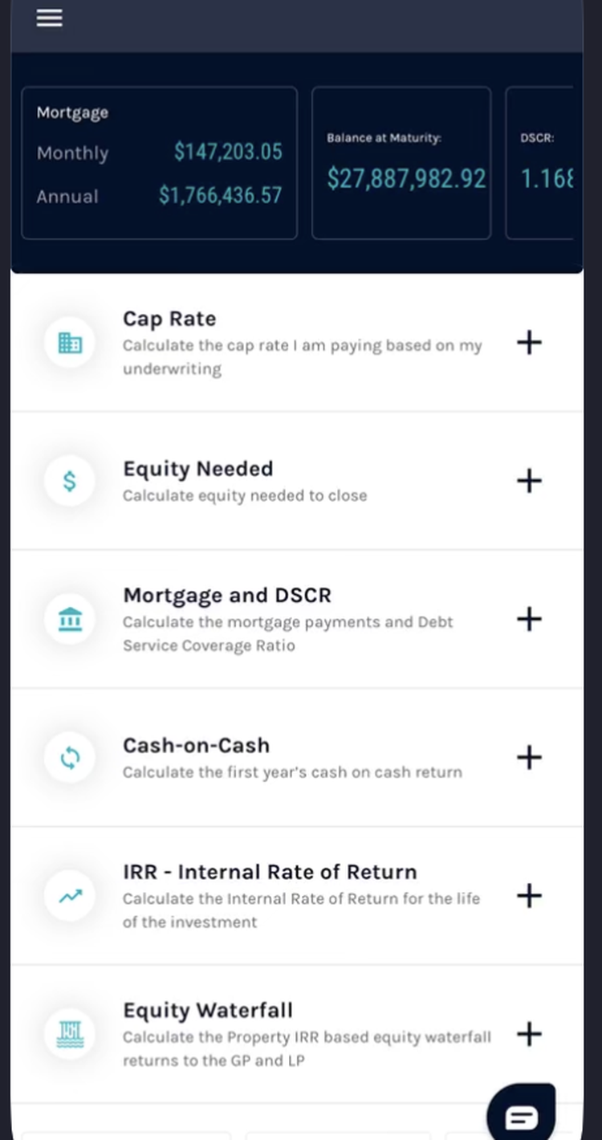The height and width of the screenshot is (1140, 602).
Task: Click the IRR trending line icon
Action: click(x=70, y=895)
